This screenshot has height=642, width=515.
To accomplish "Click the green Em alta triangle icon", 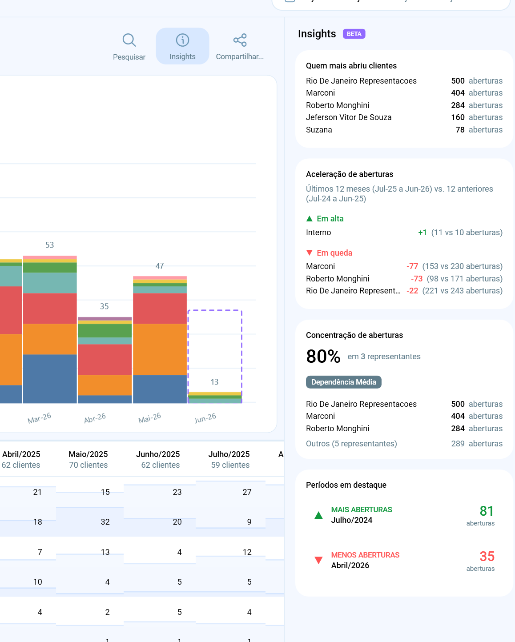I will (x=310, y=219).
